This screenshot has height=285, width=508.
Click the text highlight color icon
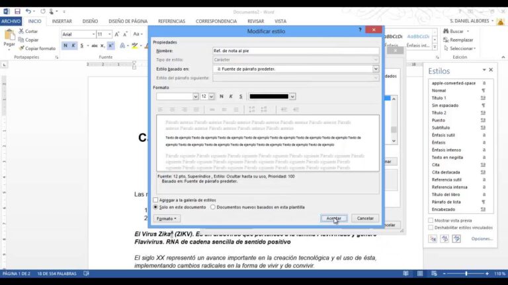point(135,46)
